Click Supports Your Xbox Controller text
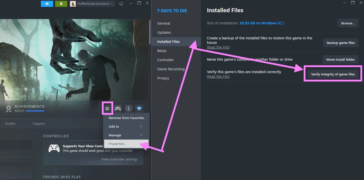 point(83,146)
